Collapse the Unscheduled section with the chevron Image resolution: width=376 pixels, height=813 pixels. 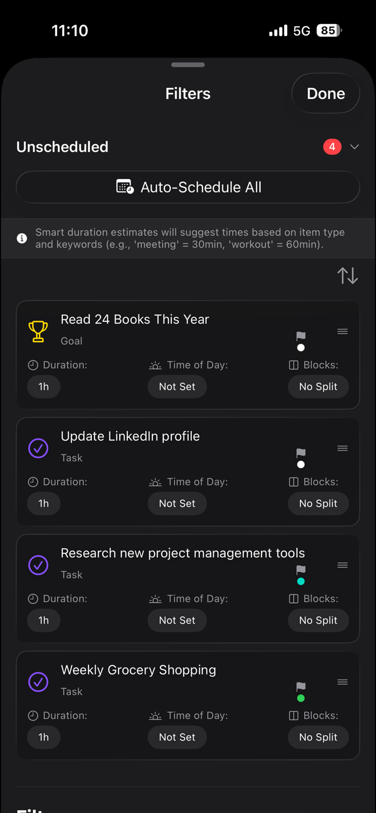point(354,147)
